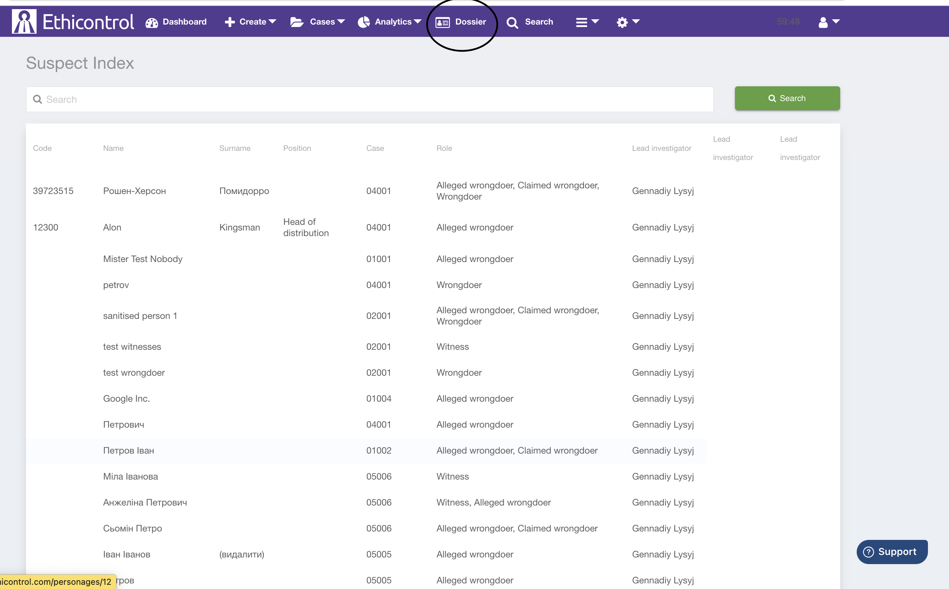Open the Google Inc. suspect row
This screenshot has height=589, width=949.
click(126, 399)
